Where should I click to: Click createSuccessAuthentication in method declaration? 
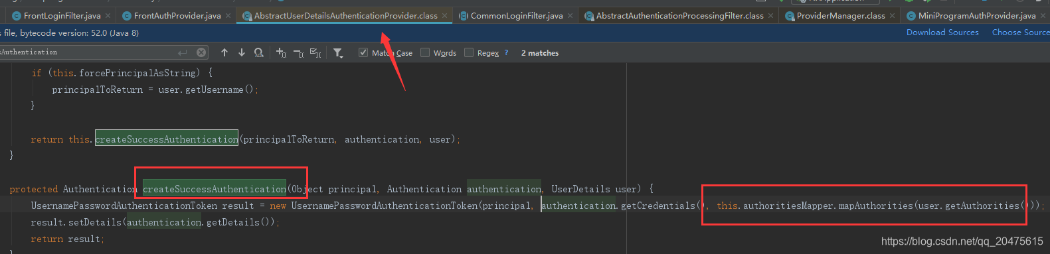[x=215, y=189]
